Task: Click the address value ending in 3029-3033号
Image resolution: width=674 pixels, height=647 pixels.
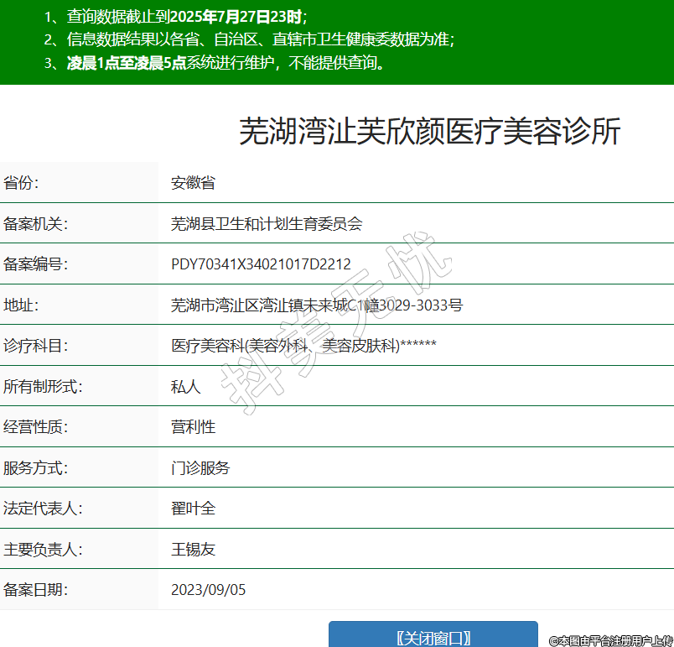Action: [316, 305]
